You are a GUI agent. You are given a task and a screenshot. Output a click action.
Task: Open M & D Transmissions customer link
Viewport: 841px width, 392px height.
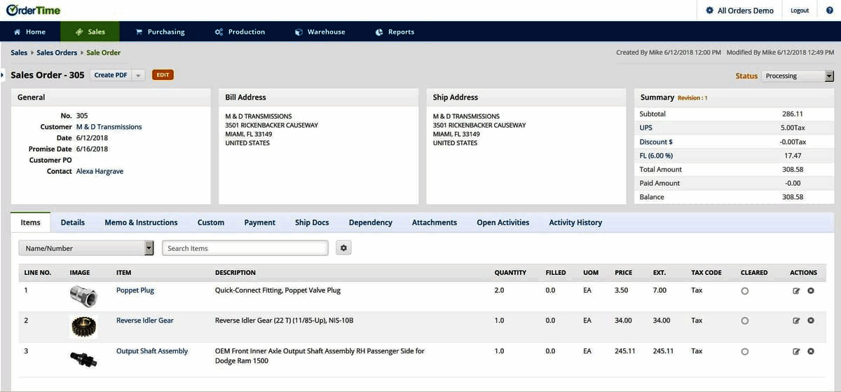coord(109,127)
